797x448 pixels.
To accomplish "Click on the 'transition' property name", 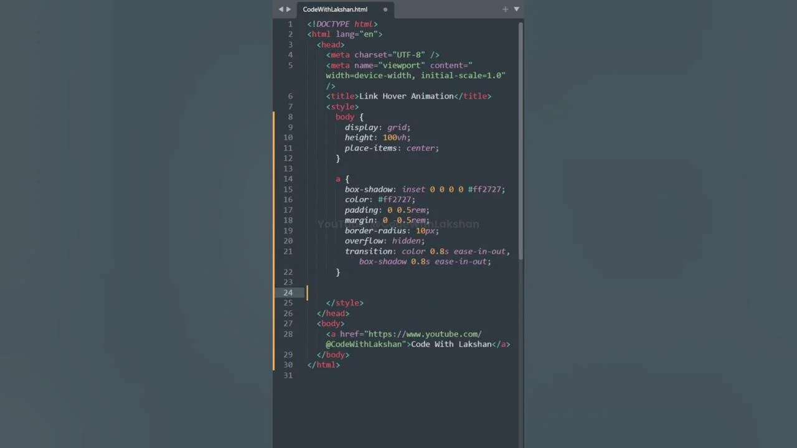I will click(370, 251).
